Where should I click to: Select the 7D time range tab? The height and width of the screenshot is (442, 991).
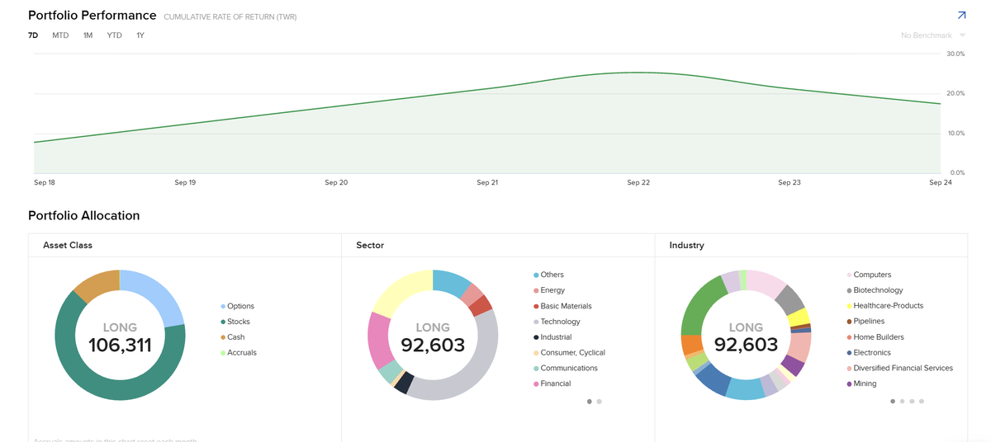33,35
